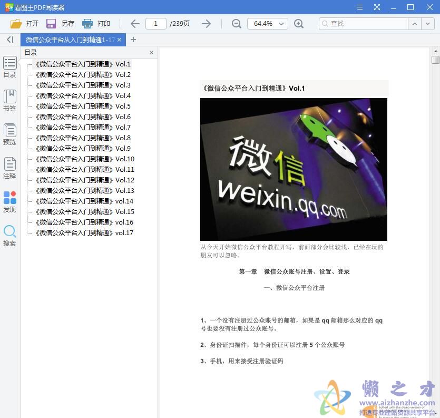The width and height of the screenshot is (440, 418).
Task: Toggle fullscreen mode in title bar
Action: tap(377, 7)
